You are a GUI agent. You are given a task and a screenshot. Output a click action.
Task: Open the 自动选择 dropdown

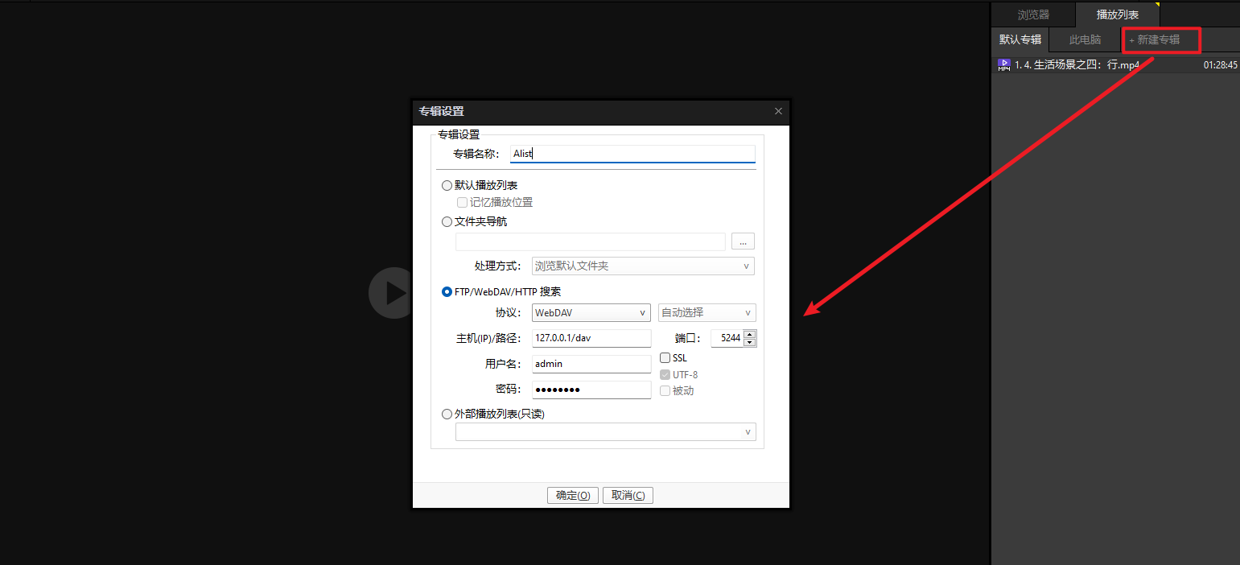[707, 312]
